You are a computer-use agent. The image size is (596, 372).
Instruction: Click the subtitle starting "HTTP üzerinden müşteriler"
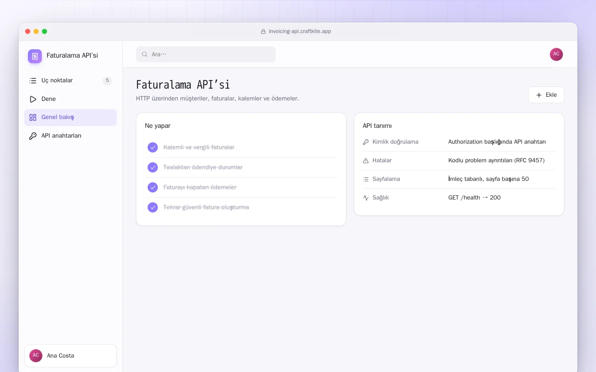[217, 99]
